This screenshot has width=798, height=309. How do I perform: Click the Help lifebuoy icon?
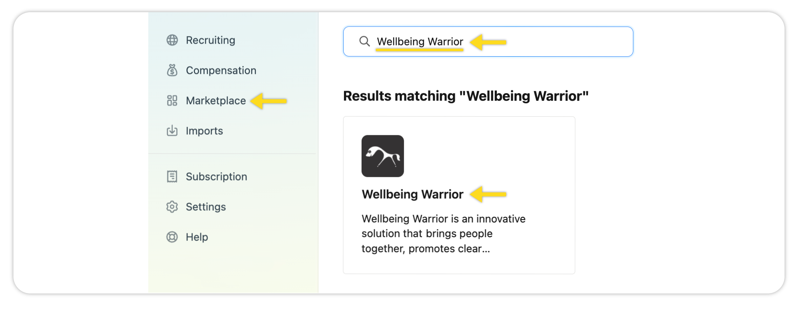click(x=172, y=237)
